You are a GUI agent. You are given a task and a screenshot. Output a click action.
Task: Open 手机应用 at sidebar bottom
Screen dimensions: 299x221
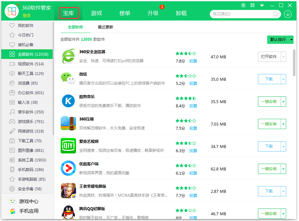24,211
